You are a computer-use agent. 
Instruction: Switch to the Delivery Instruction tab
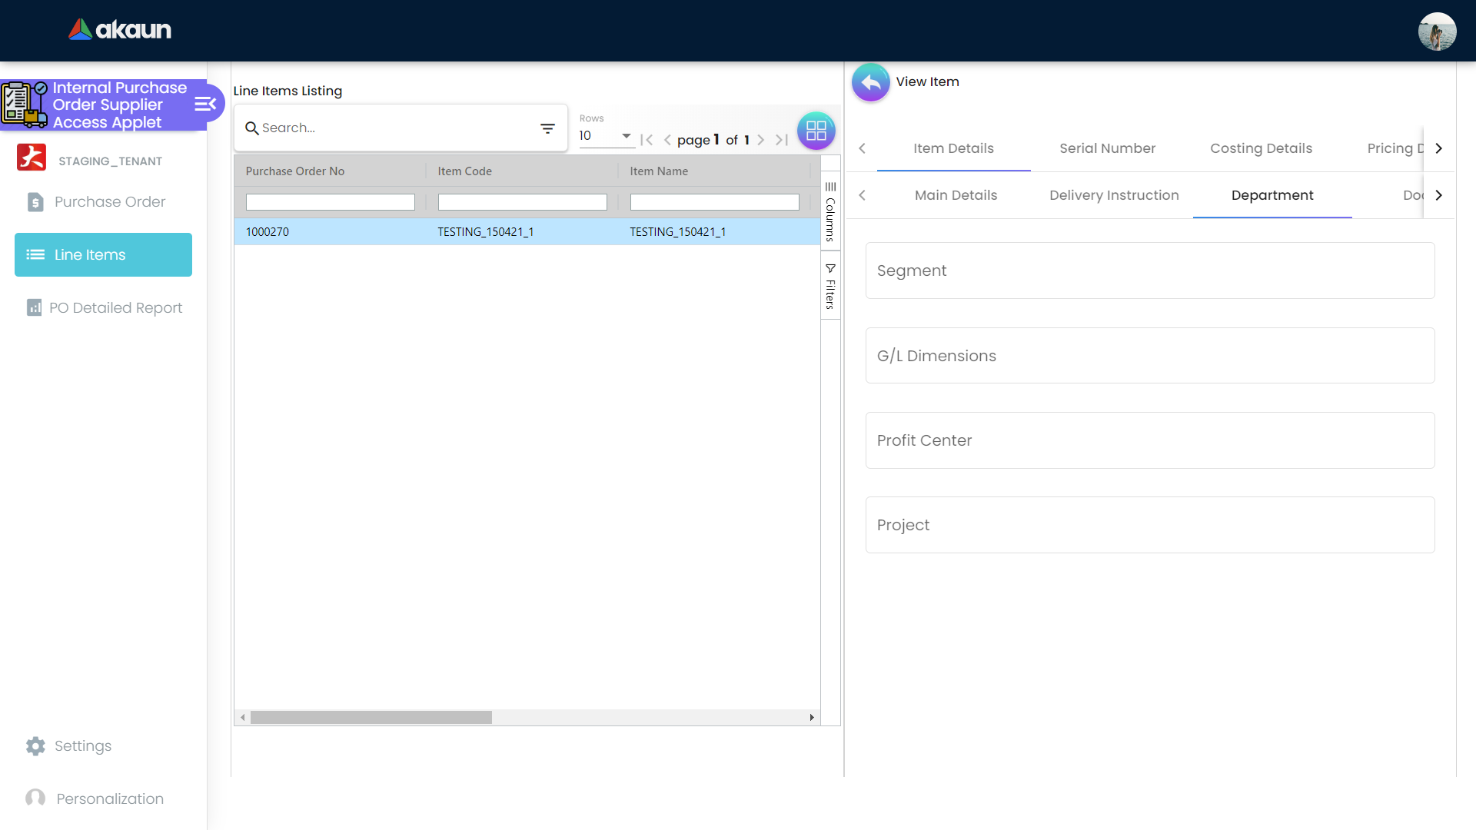coord(1114,195)
